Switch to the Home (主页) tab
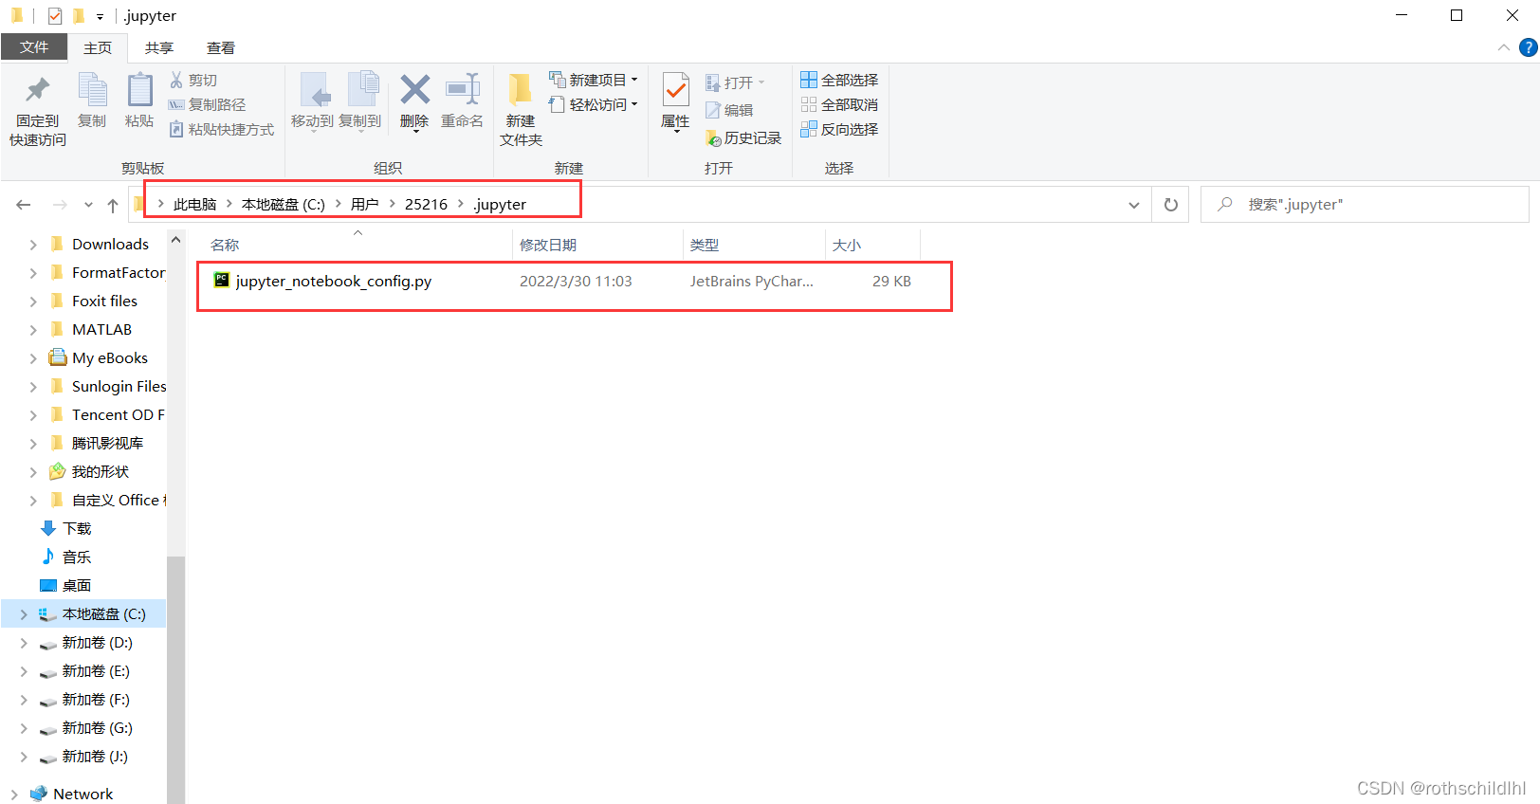The width and height of the screenshot is (1540, 804). tap(98, 48)
